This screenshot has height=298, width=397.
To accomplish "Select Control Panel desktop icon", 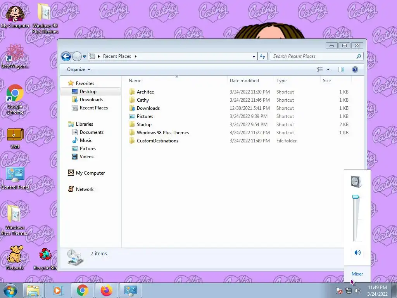I will click(15, 178).
